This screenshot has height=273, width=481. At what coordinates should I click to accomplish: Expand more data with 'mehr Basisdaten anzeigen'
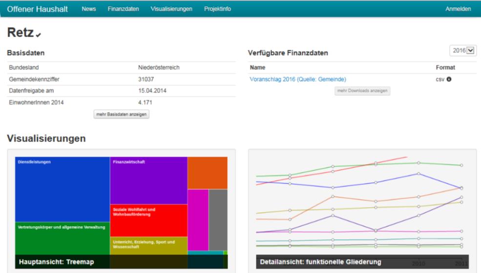122,114
